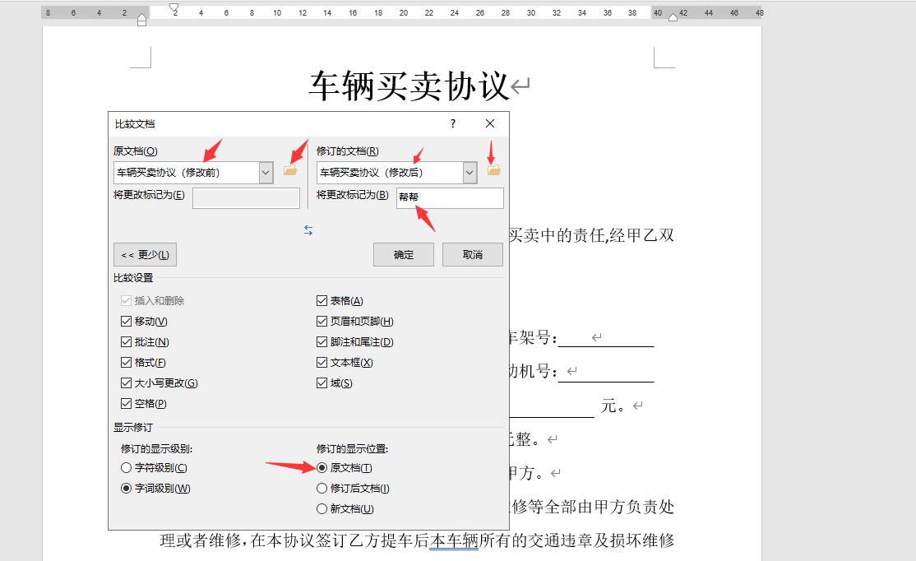
Task: Toggle the 域 checkbox
Action: pyautogui.click(x=322, y=382)
